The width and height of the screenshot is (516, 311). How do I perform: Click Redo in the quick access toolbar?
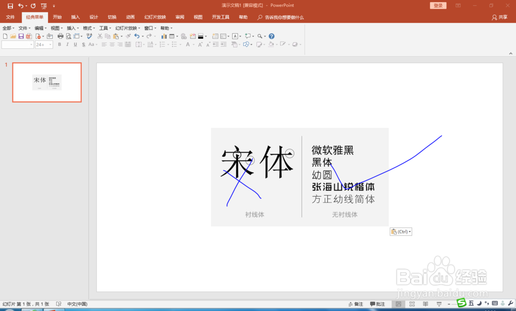[33, 6]
